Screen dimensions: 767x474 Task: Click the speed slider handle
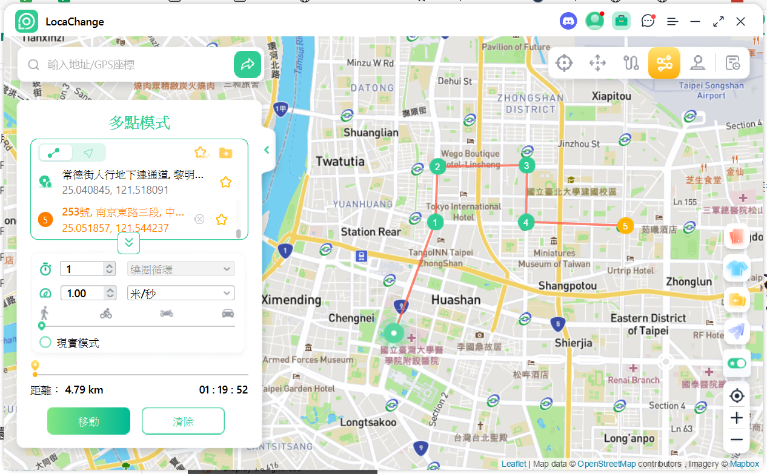[x=41, y=326]
